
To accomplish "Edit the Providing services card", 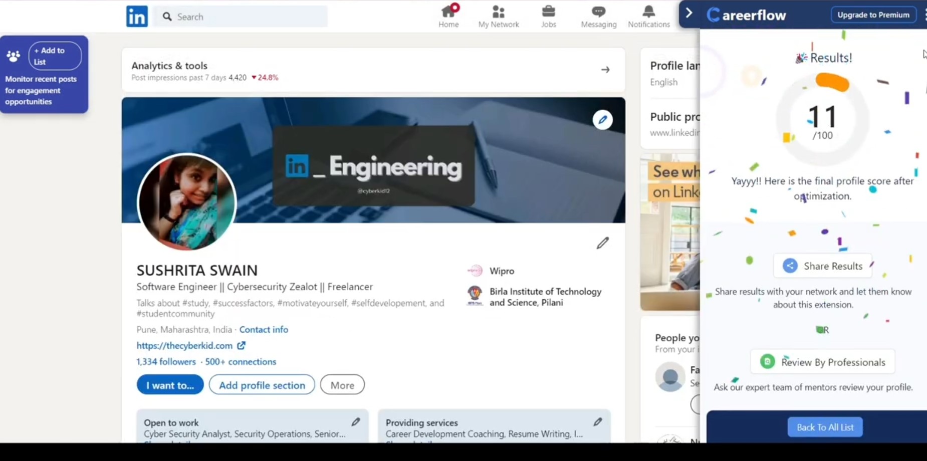I will point(598,422).
